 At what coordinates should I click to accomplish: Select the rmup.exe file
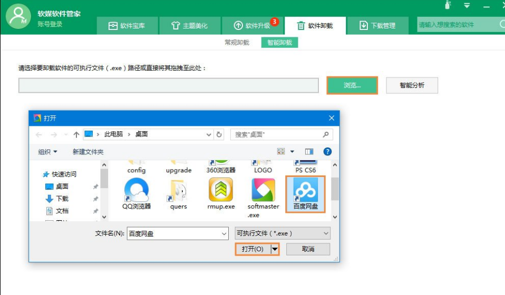pos(221,194)
